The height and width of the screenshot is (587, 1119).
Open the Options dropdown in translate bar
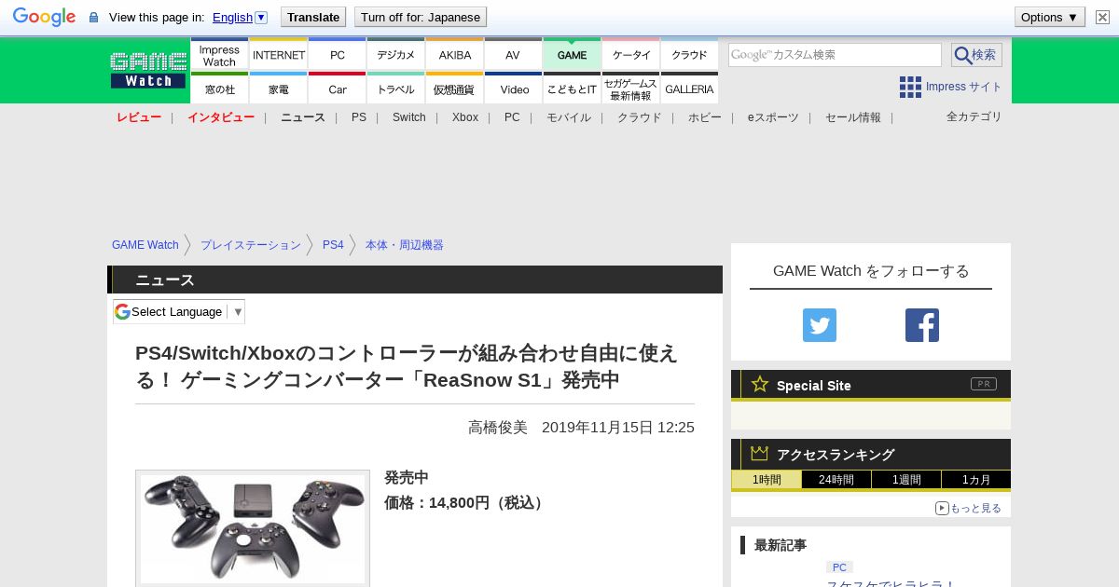tap(1050, 17)
